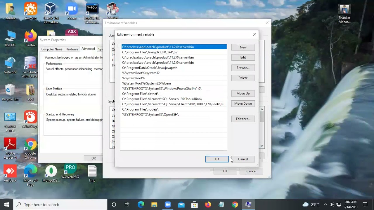This screenshot has height=210, width=374.
Task: Switch to Computer Name tab
Action: 52,49
